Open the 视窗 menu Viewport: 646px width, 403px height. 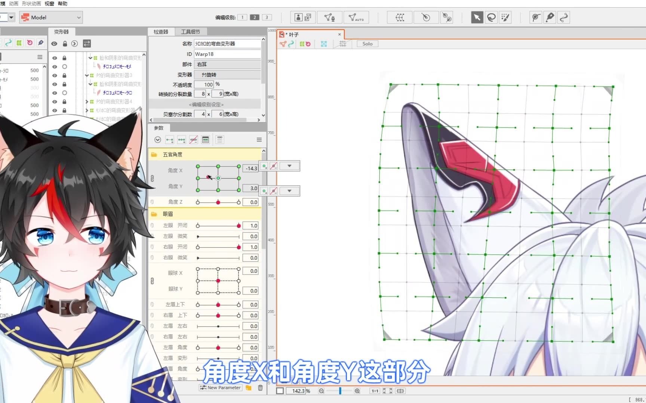(49, 3)
